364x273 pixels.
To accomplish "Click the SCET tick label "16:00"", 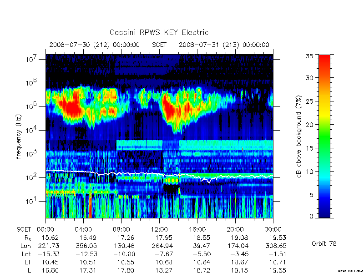I will click(x=197, y=230).
